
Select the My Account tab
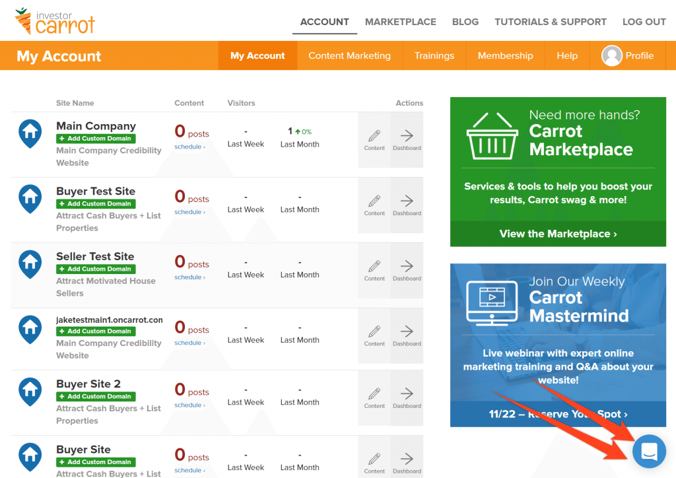click(257, 55)
